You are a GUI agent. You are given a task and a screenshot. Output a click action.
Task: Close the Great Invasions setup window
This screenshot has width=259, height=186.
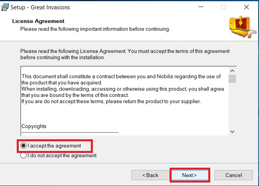[x=247, y=7]
